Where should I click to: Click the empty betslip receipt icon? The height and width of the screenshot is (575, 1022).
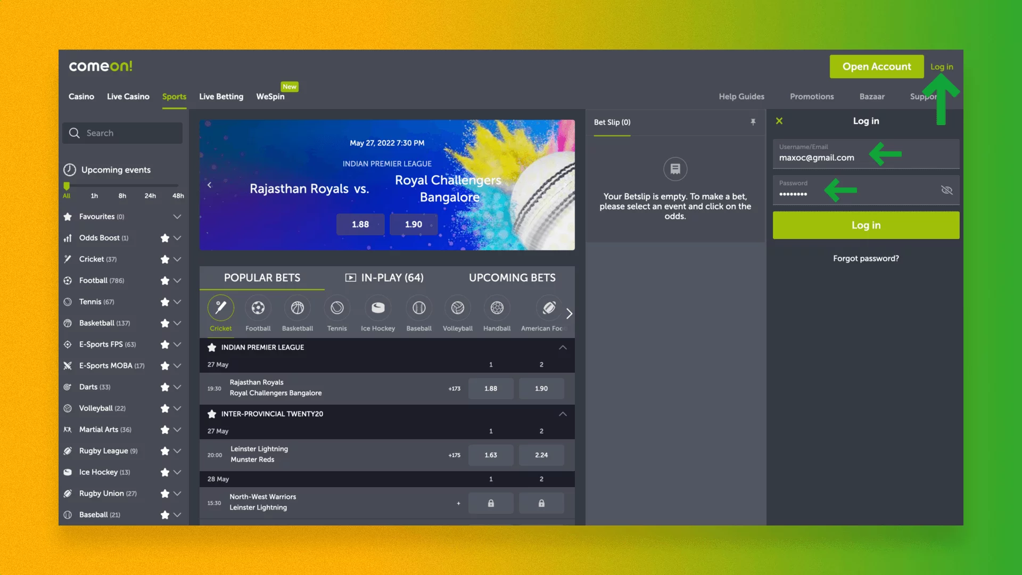(x=675, y=169)
